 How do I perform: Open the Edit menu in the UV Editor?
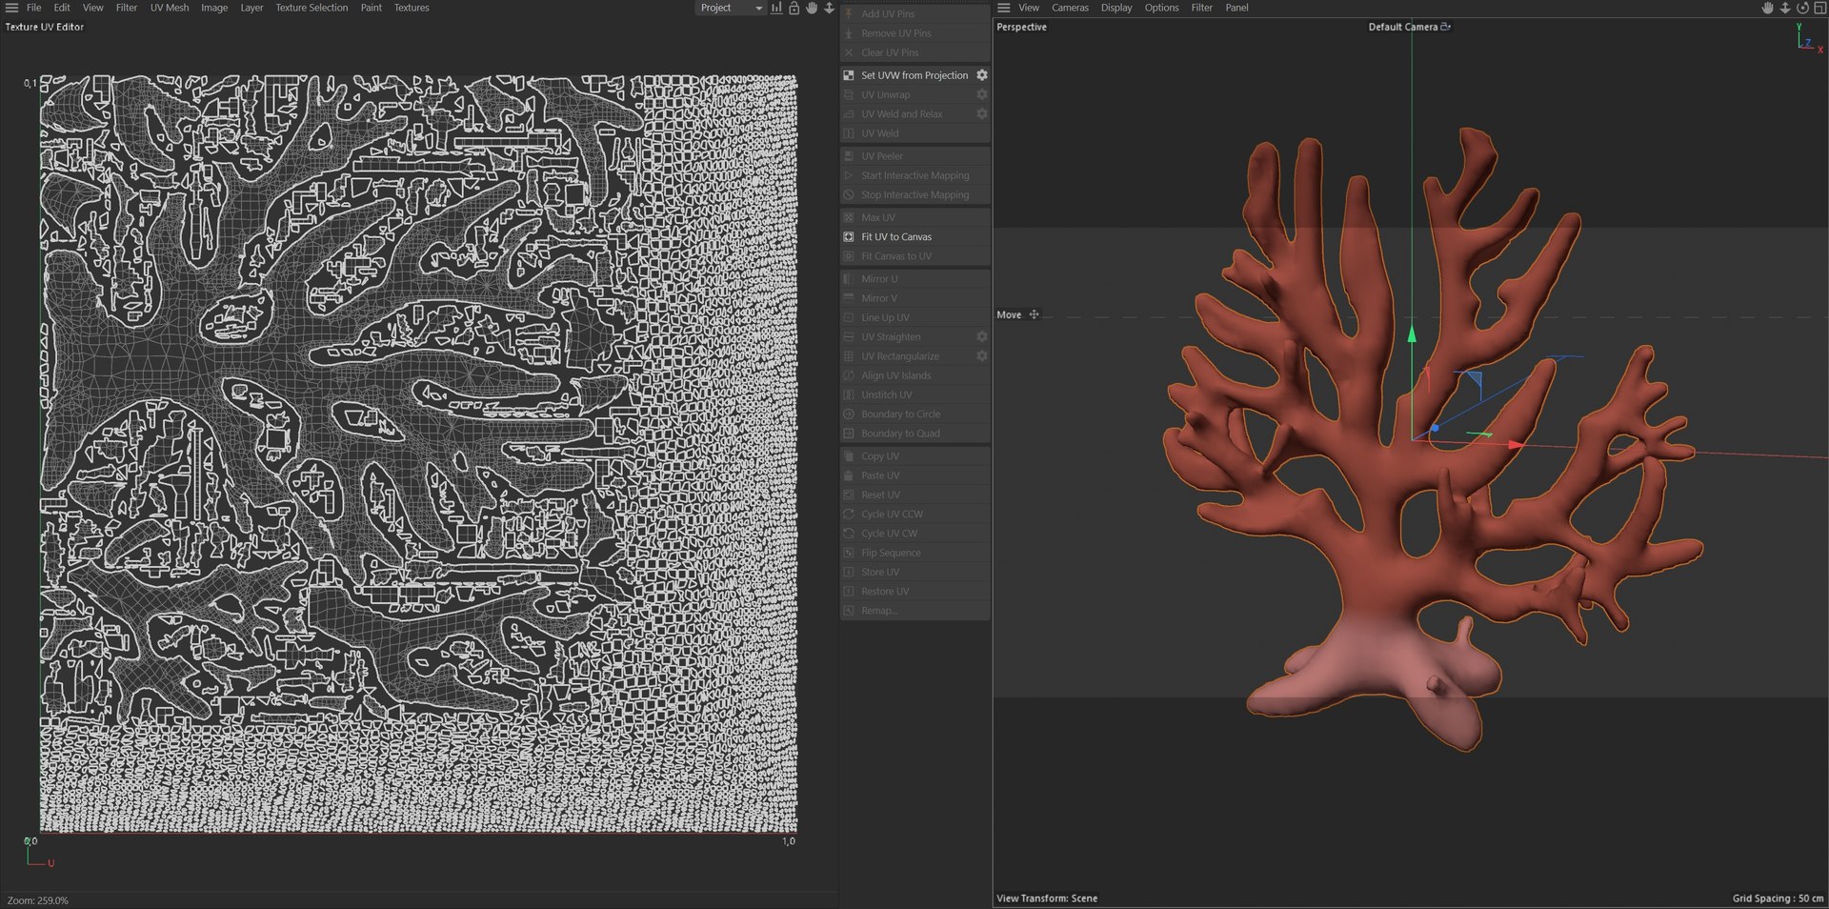tap(62, 8)
